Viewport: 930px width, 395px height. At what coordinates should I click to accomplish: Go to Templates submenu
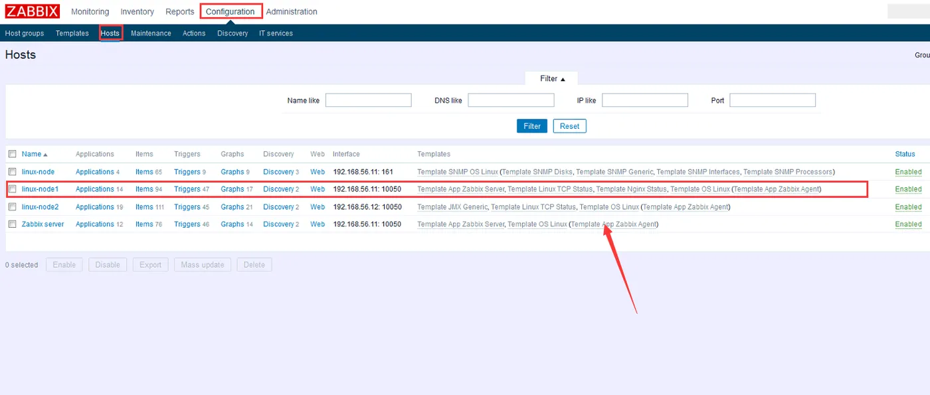[x=72, y=33]
